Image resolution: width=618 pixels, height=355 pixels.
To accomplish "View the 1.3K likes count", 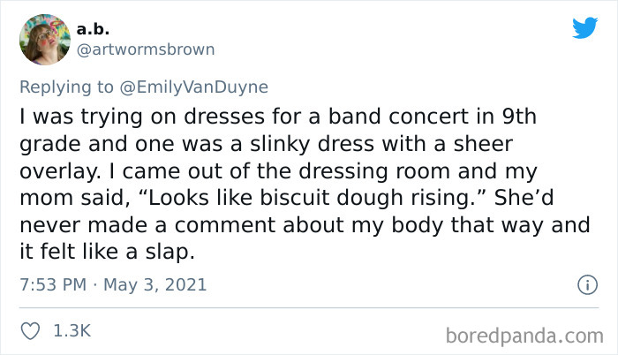I will [x=72, y=330].
